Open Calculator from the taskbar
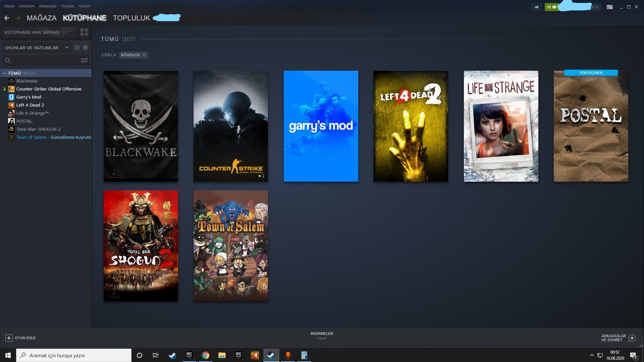Screen dimensions: 644x362 [304, 355]
